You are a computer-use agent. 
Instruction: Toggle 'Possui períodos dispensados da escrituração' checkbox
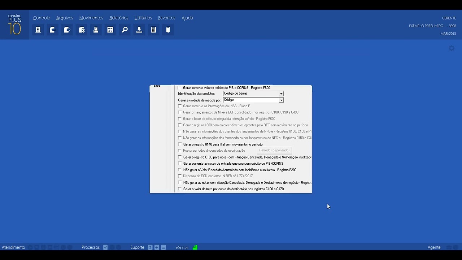click(180, 151)
